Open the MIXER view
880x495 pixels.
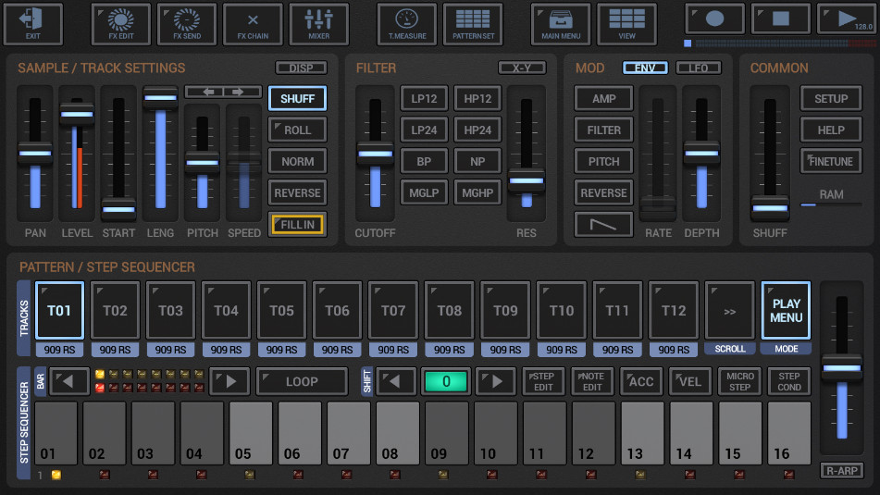click(318, 23)
